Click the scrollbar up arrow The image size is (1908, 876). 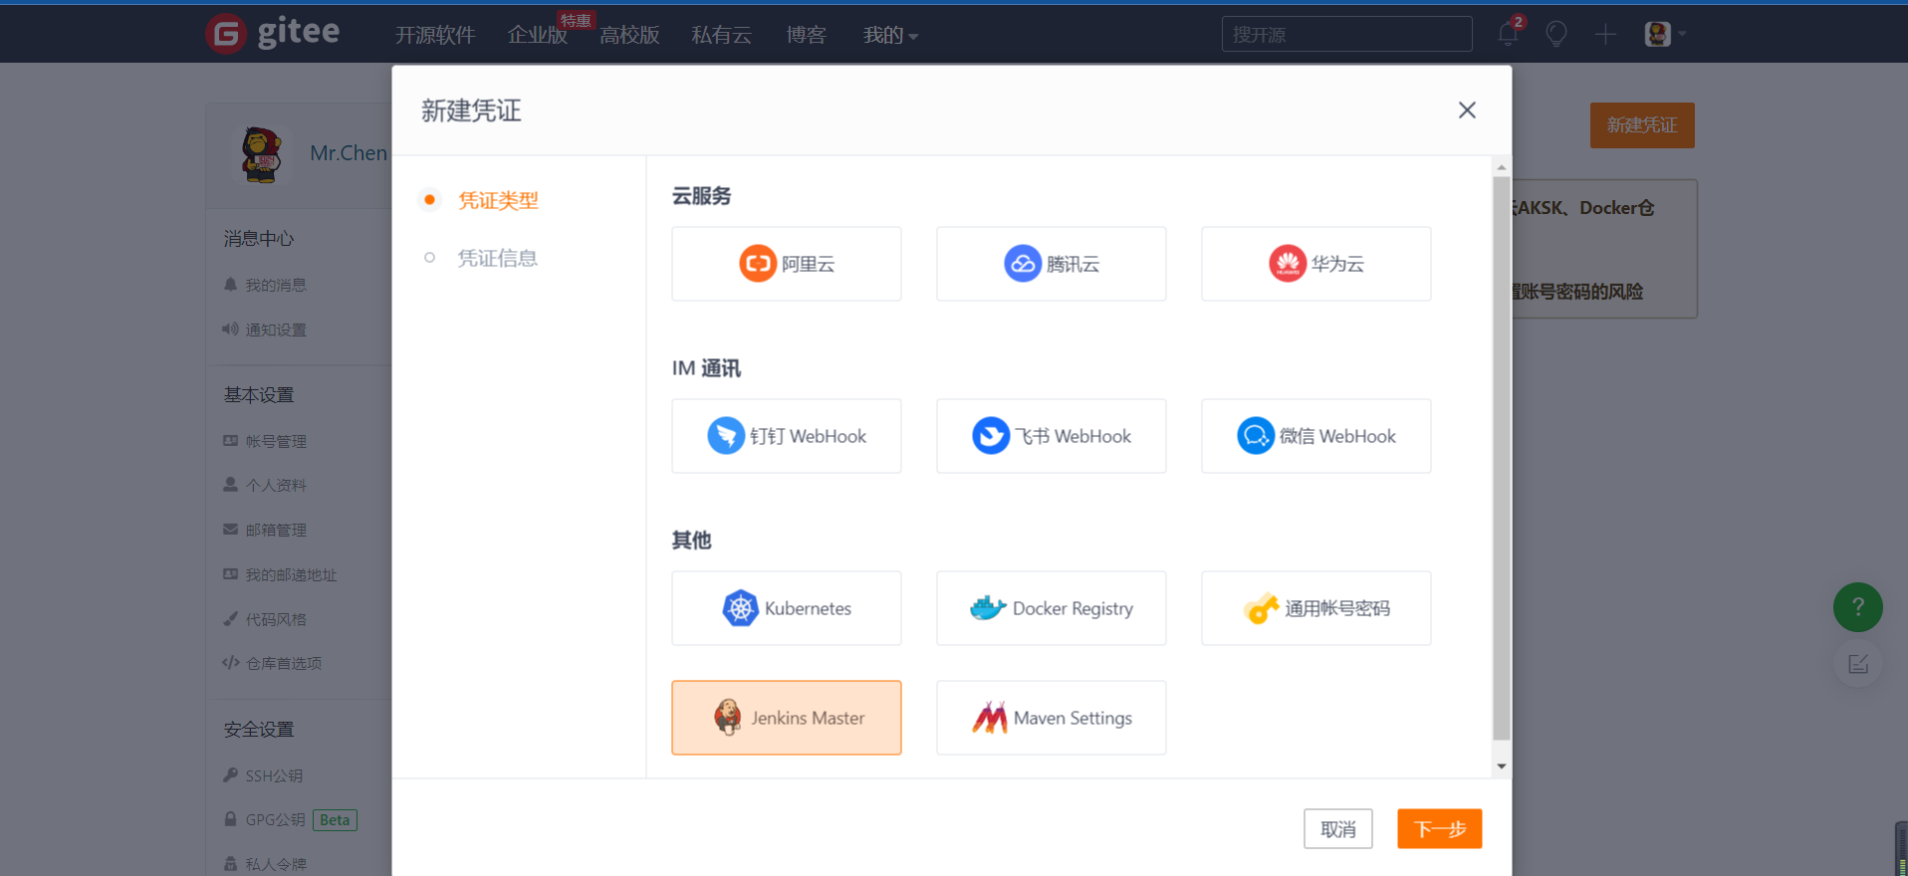click(1501, 167)
